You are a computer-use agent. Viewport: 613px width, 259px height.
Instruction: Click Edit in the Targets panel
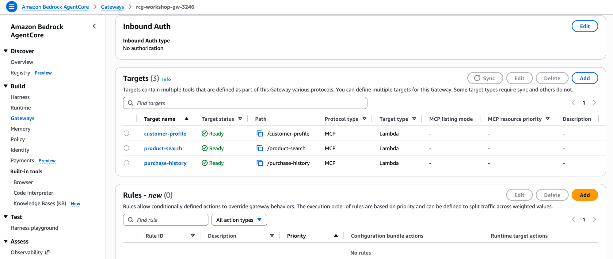click(519, 78)
